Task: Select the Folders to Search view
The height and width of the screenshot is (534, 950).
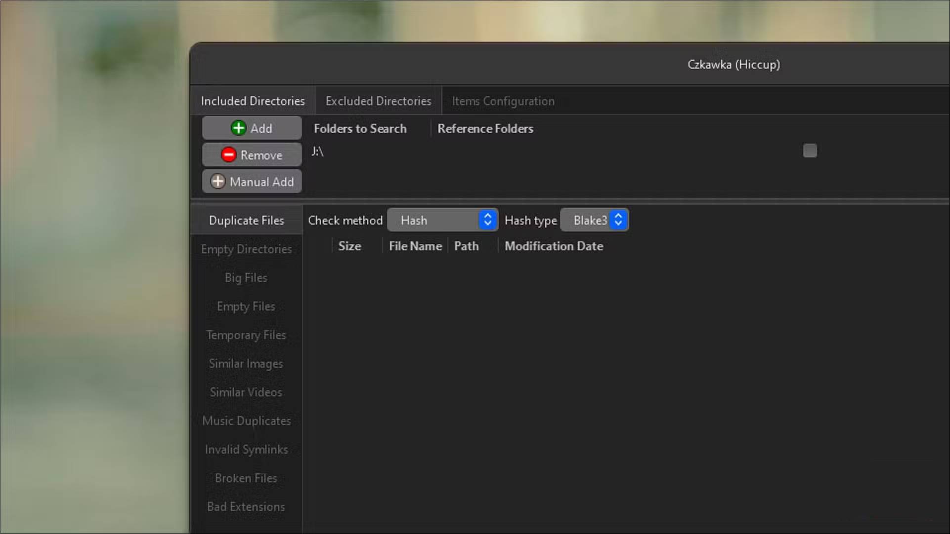Action: click(360, 128)
